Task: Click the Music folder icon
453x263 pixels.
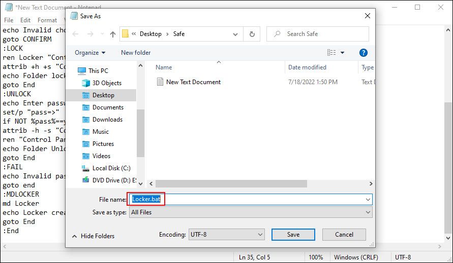Action: click(x=86, y=132)
